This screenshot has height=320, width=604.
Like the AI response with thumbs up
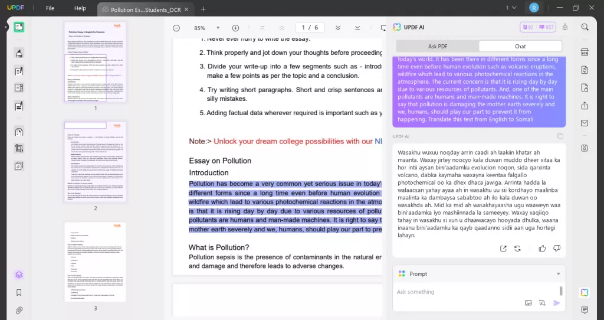(x=543, y=249)
